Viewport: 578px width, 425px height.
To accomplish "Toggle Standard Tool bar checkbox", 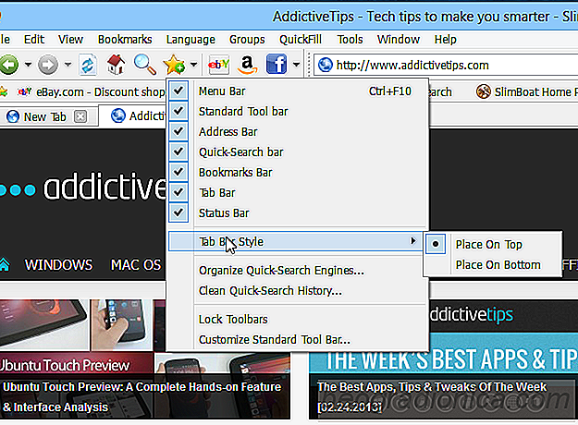I will coord(178,111).
